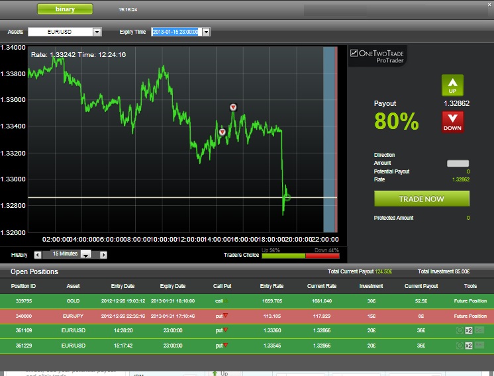Click the EUR/JPY asset cell
Screen dimensions: 494x376
pyautogui.click(x=73, y=316)
